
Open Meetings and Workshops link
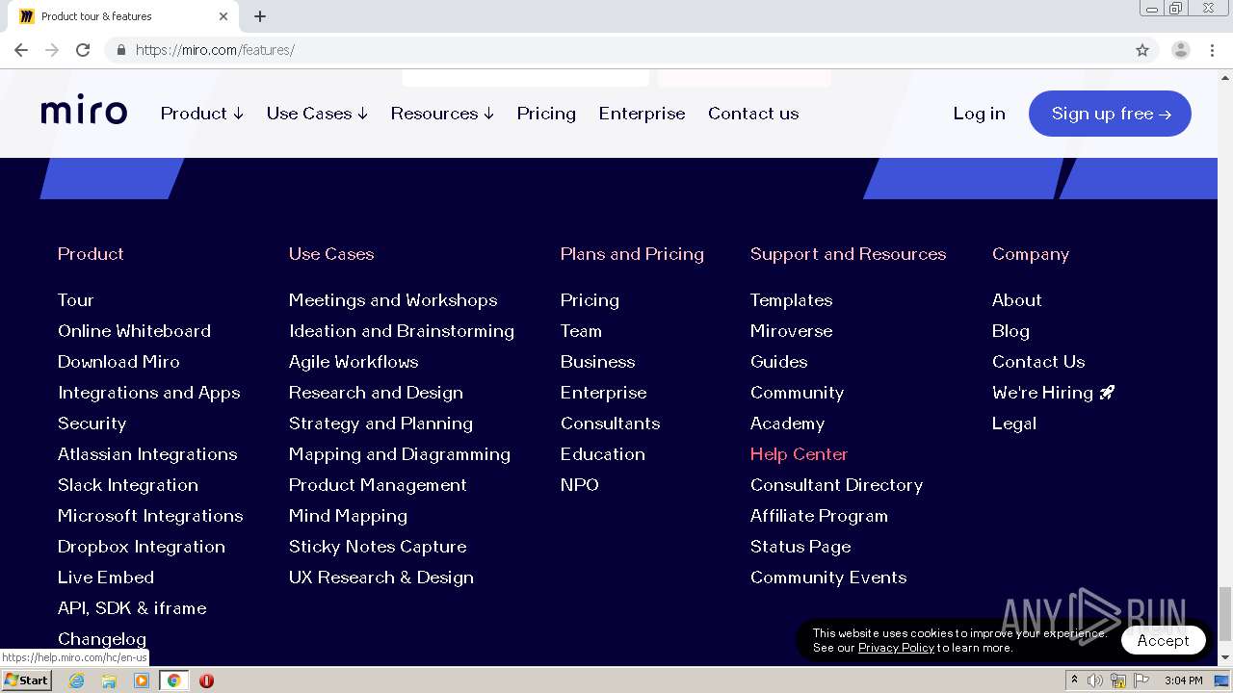pyautogui.click(x=393, y=300)
